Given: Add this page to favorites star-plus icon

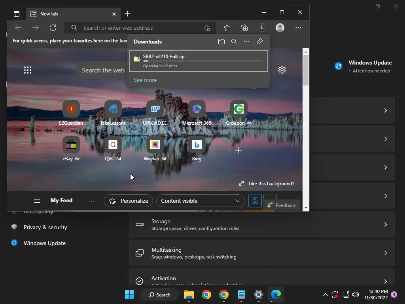Looking at the screenshot, I should pos(207,28).
